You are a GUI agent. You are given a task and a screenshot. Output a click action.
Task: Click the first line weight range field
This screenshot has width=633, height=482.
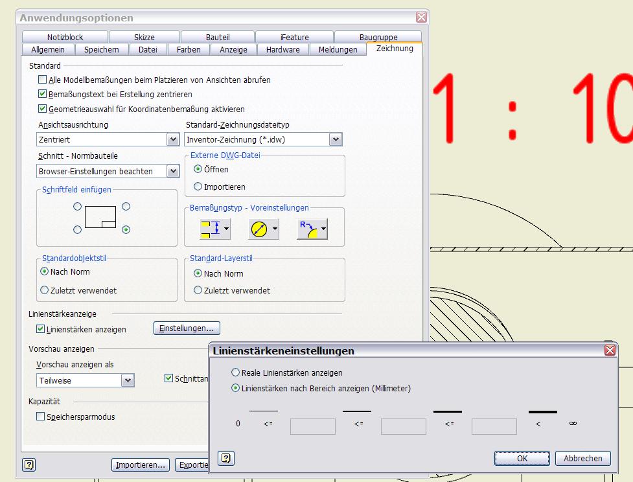(x=313, y=426)
